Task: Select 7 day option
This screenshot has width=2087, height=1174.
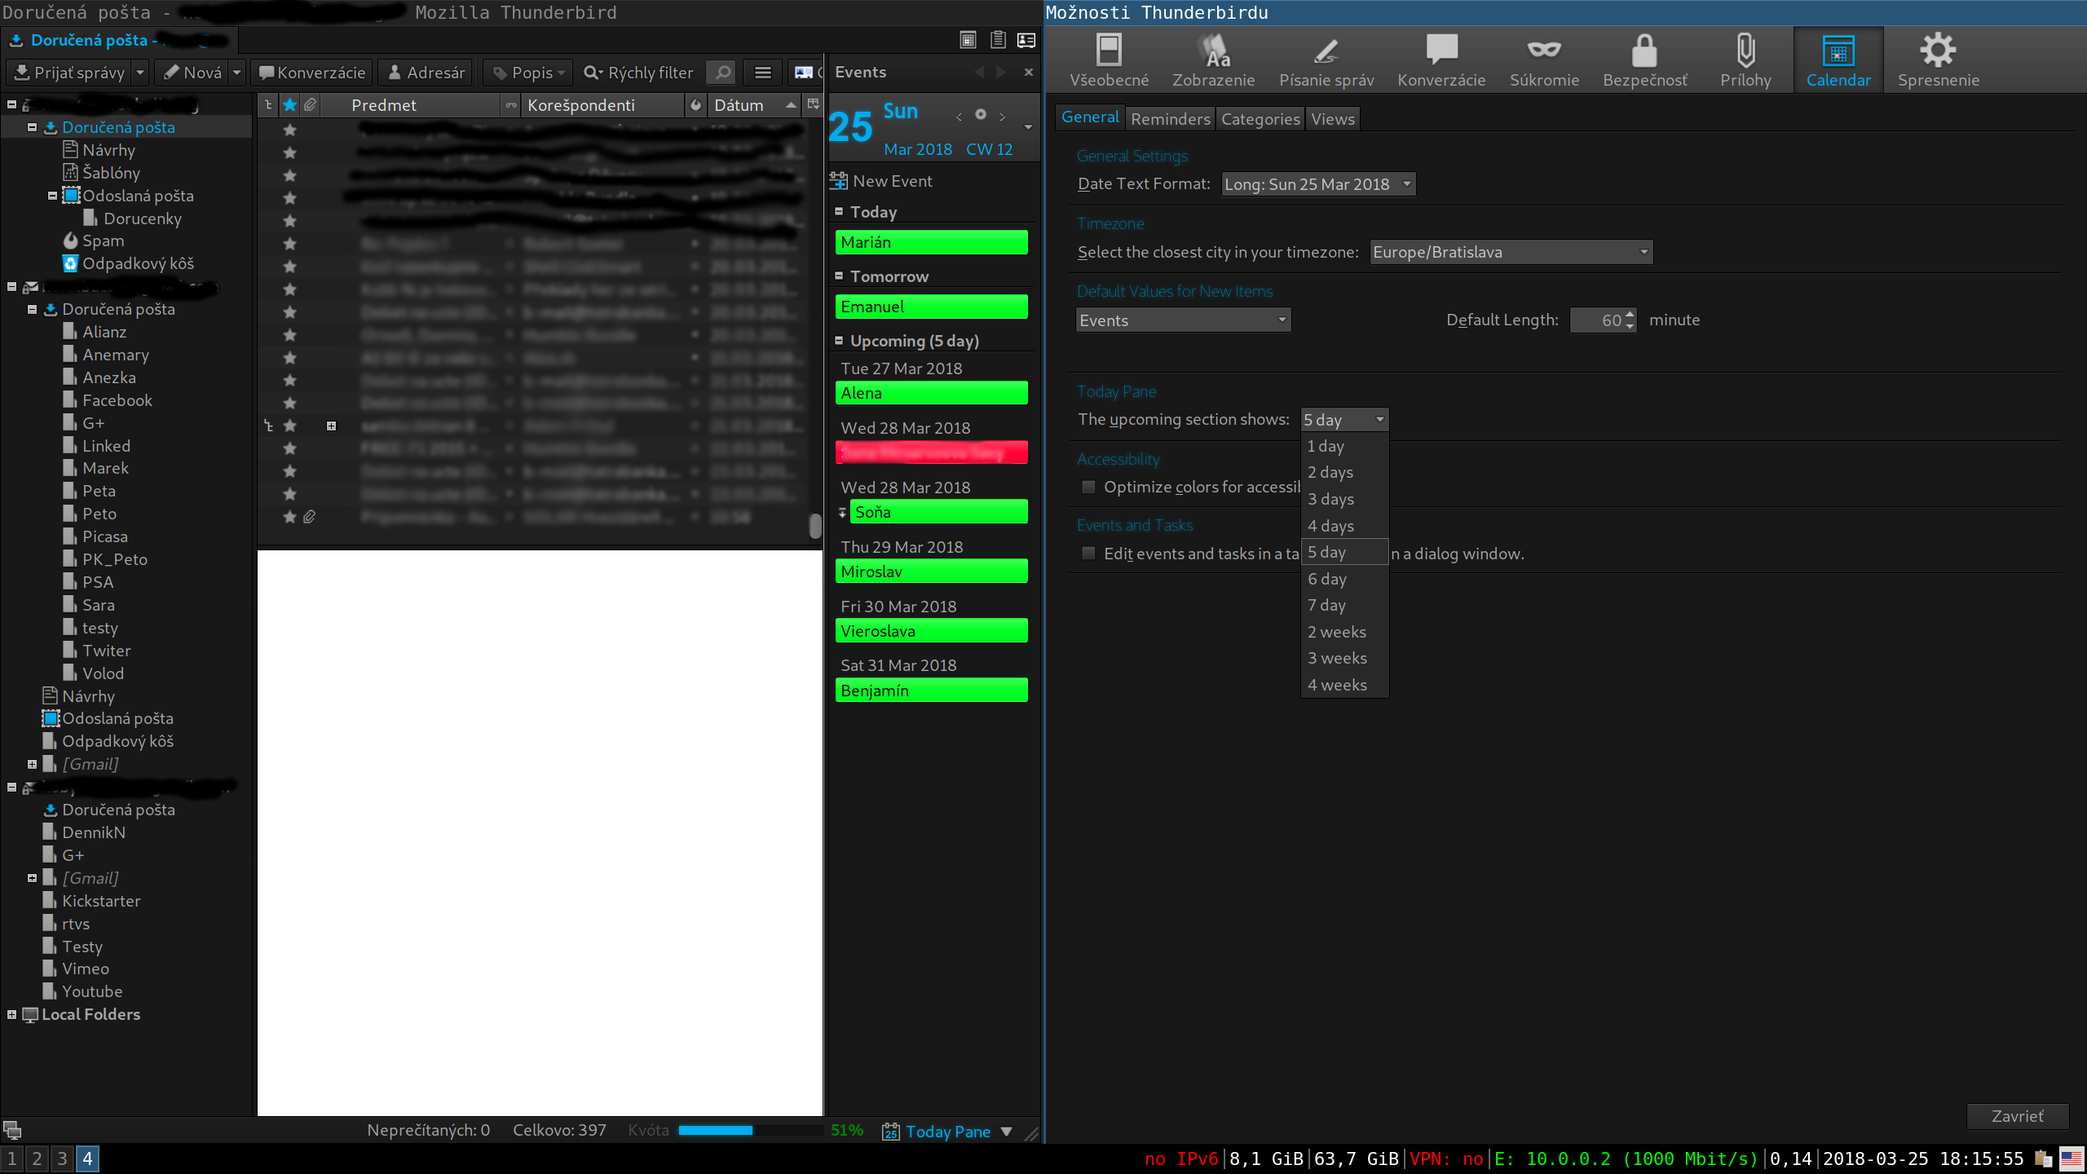Action: coord(1345,605)
